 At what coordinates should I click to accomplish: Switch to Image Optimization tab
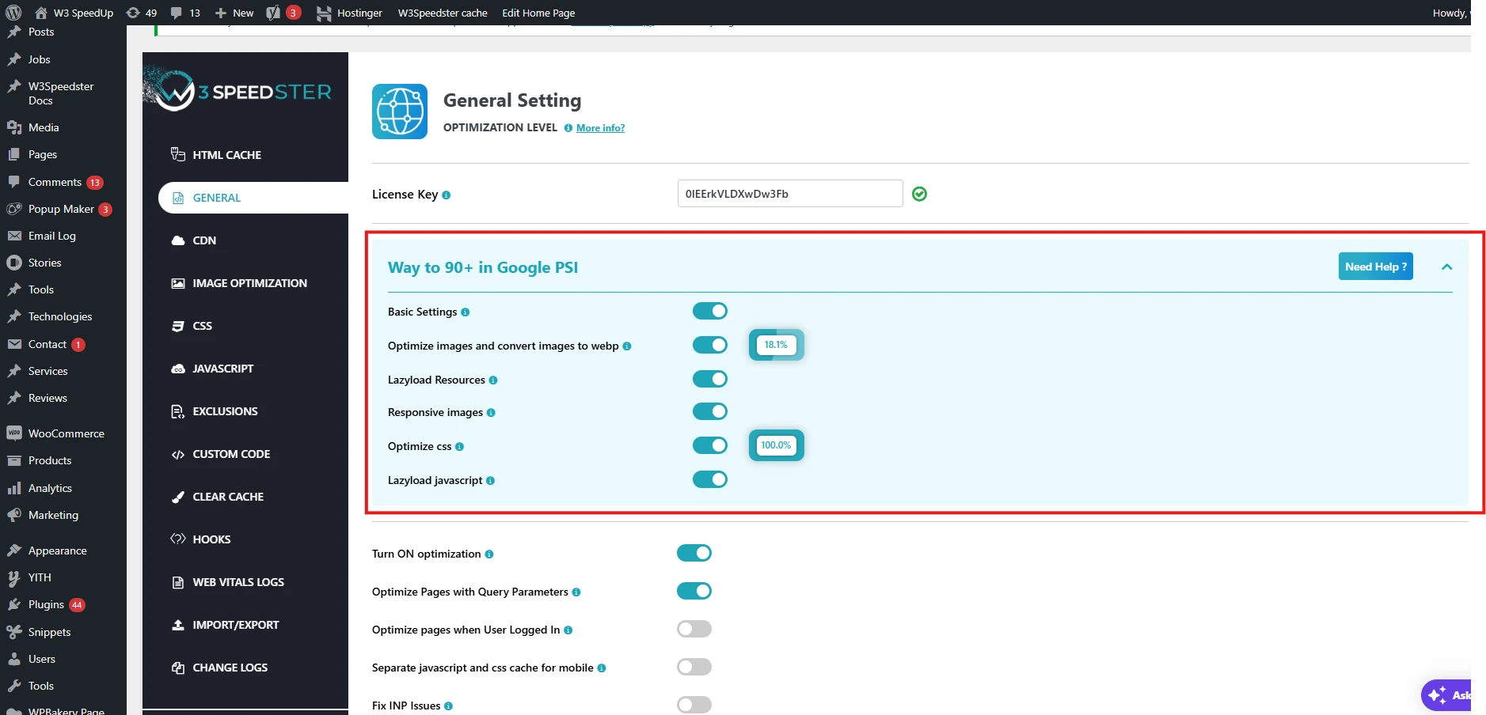(x=249, y=283)
